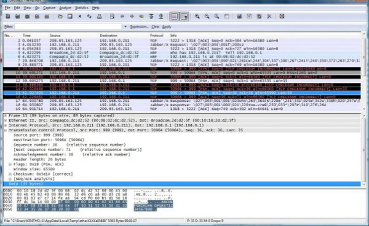Stop the running capture

37,17
